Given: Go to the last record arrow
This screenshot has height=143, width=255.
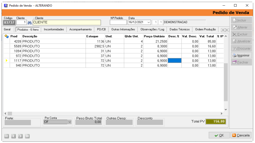Looking at the screenshot, I should (27, 136).
